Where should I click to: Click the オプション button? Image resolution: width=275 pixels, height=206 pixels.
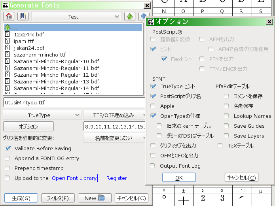[28, 127]
